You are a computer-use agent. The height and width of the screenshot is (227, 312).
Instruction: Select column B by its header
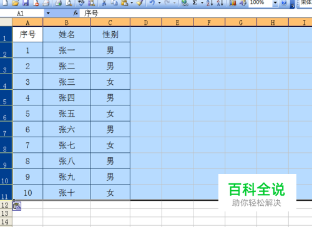[67, 22]
